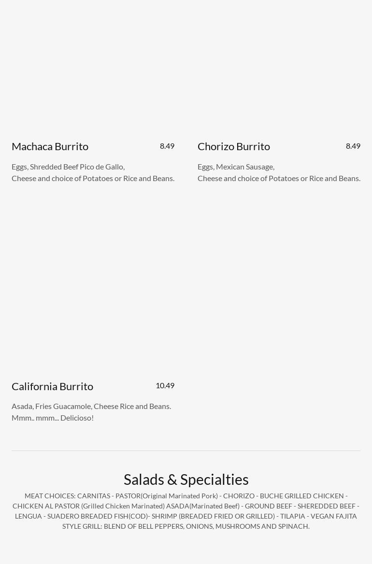Click the divider line above Salads & Specialties
The image size is (372, 564).
[x=186, y=451]
